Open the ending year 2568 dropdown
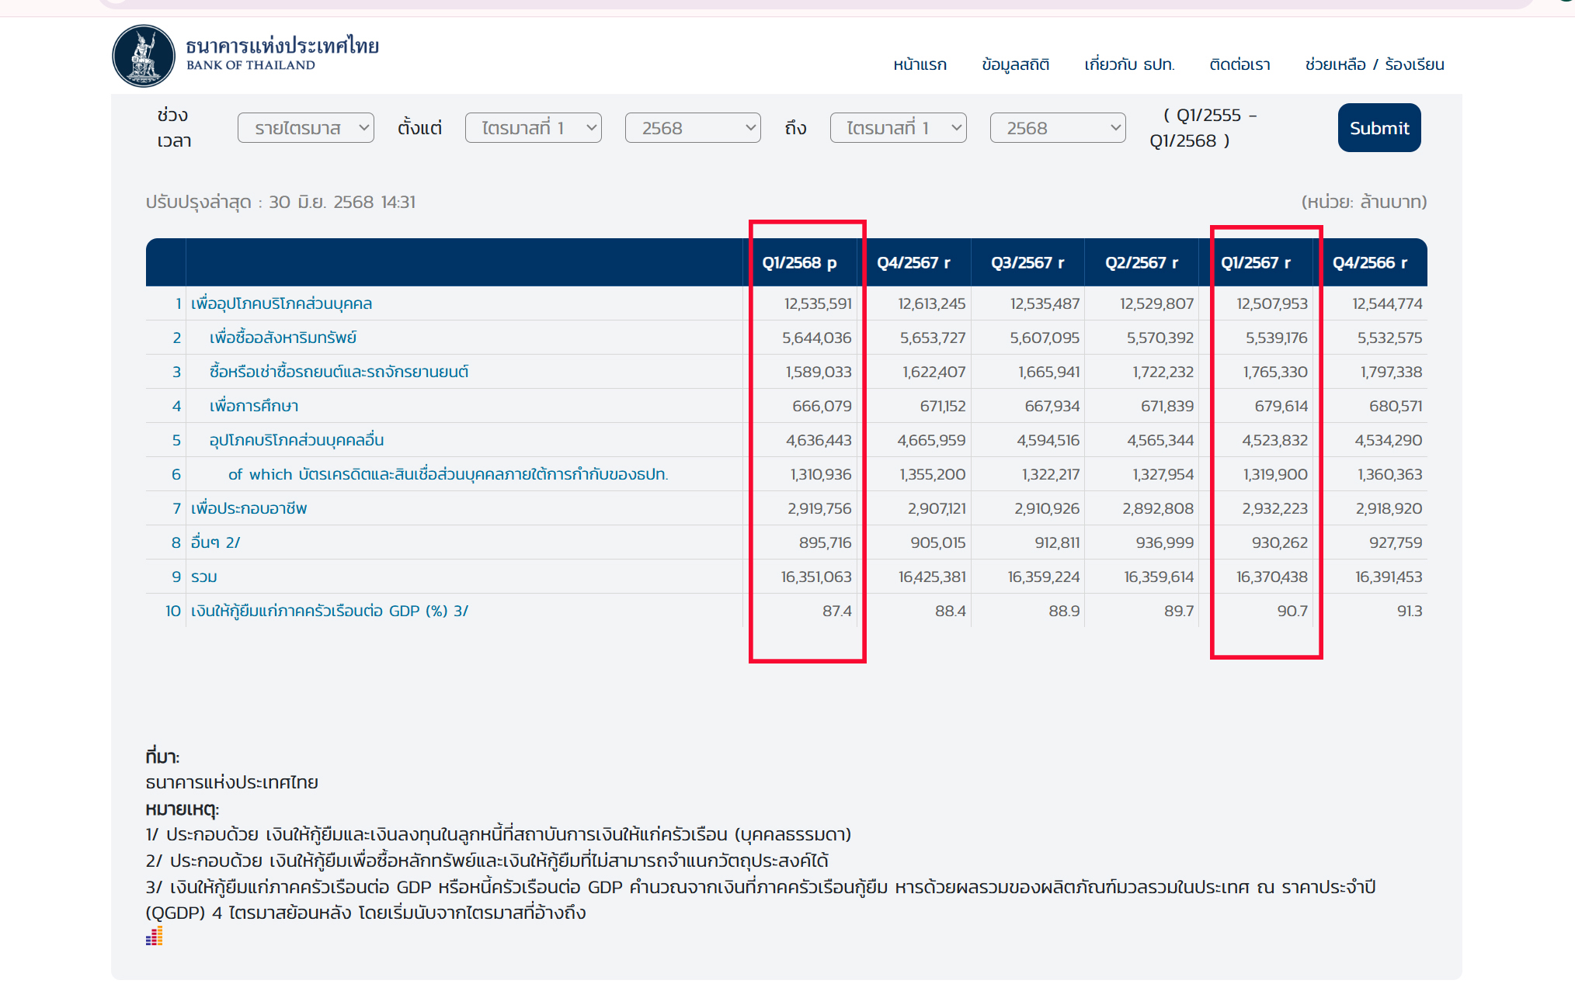Image resolution: width=1575 pixels, height=984 pixels. pos(1057,128)
